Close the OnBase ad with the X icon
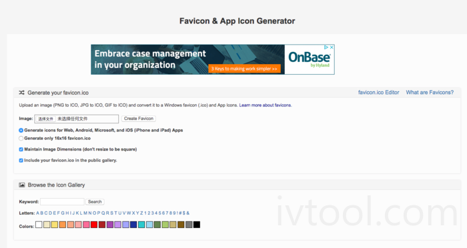Screen dimensions: 467x248 (x=332, y=47)
